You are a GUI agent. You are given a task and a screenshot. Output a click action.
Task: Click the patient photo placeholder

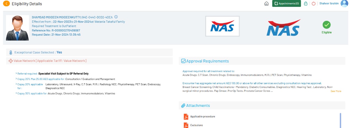17,28
